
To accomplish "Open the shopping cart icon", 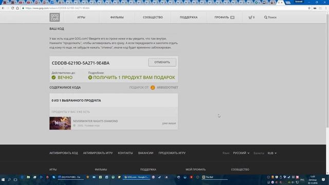I will pyautogui.click(x=251, y=17).
